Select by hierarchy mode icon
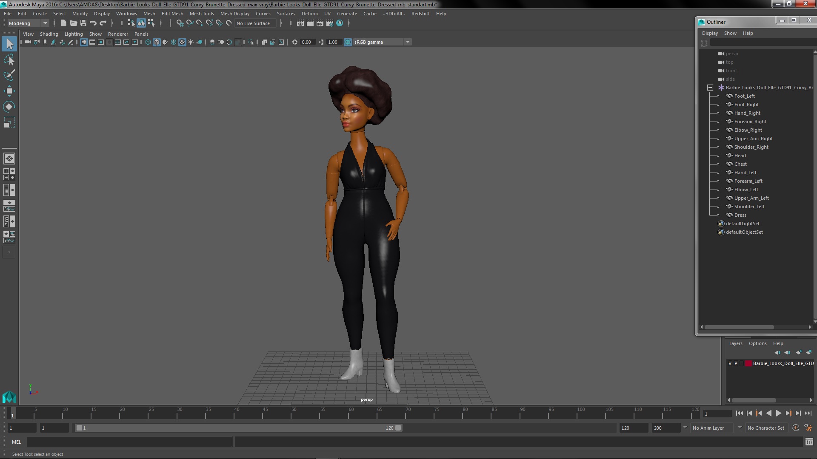Viewport: 817px width, 459px height. click(131, 23)
